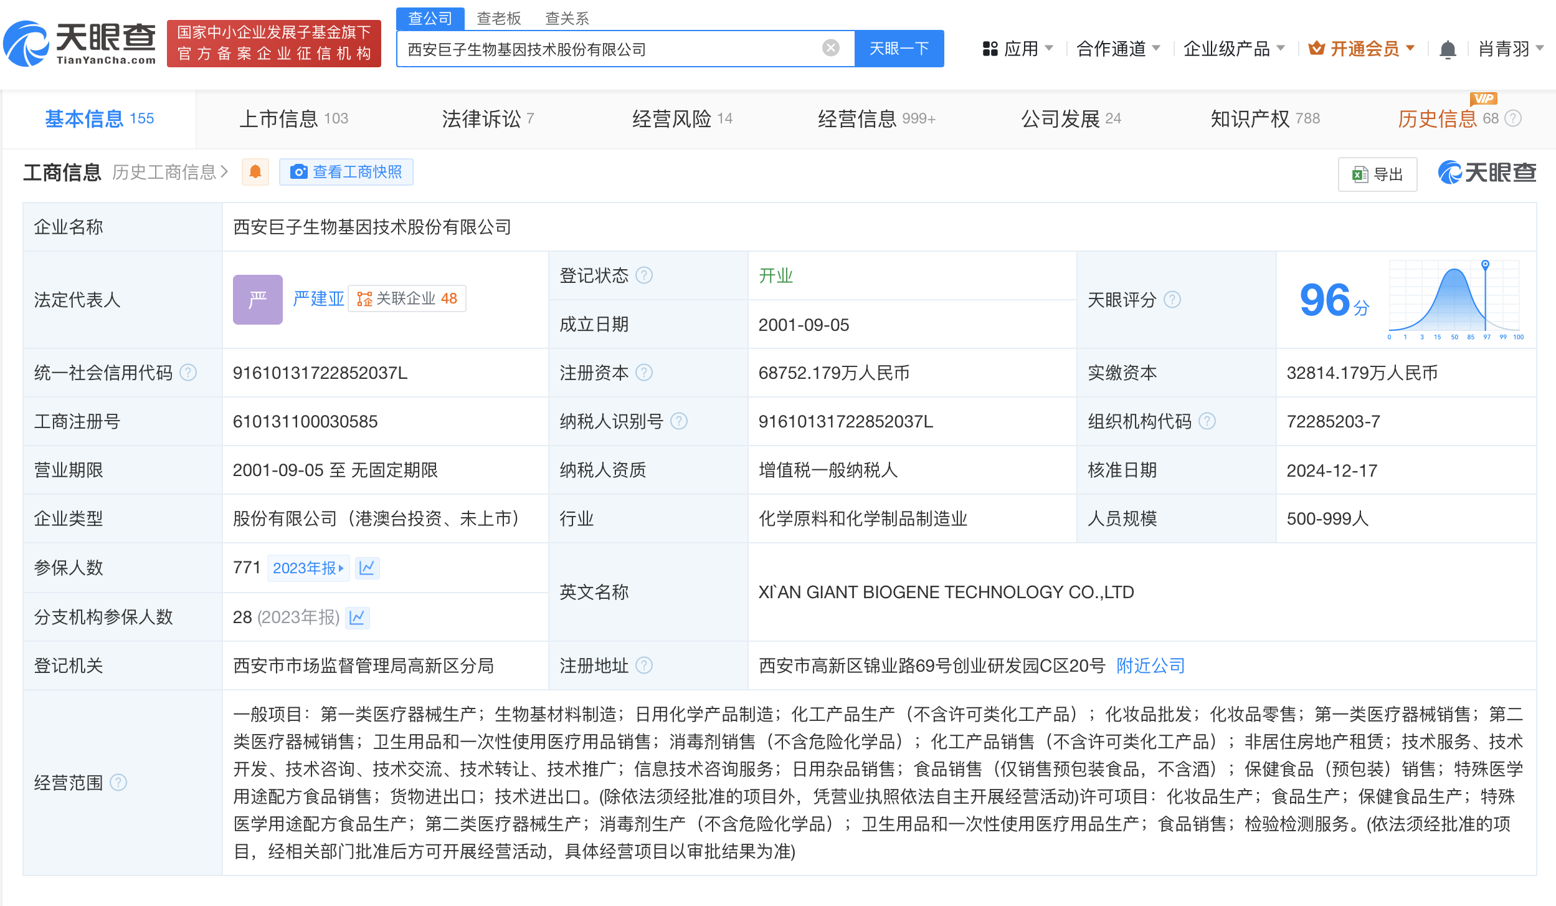
Task: Open legal representative 严建亚 link
Action: [x=318, y=298]
